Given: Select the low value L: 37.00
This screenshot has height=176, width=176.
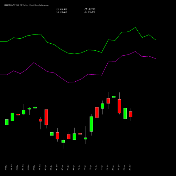Looking at the screenshot, I should coord(90,12).
